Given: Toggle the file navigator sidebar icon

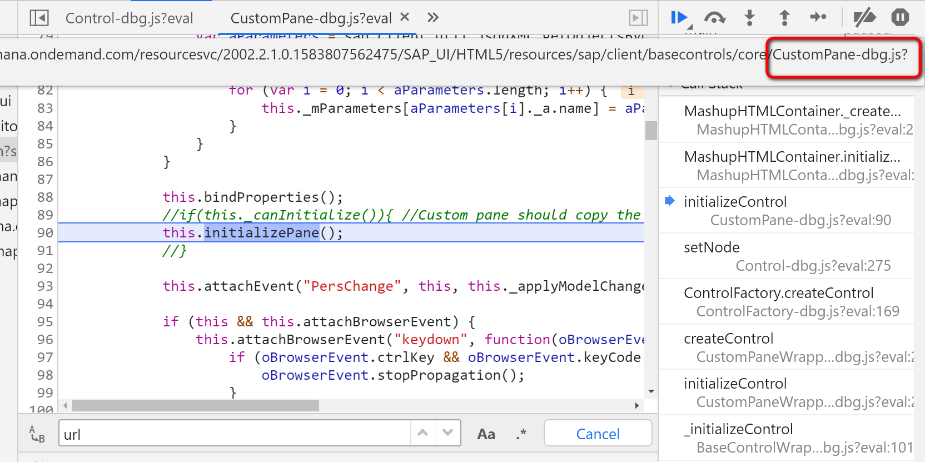Looking at the screenshot, I should pos(39,18).
